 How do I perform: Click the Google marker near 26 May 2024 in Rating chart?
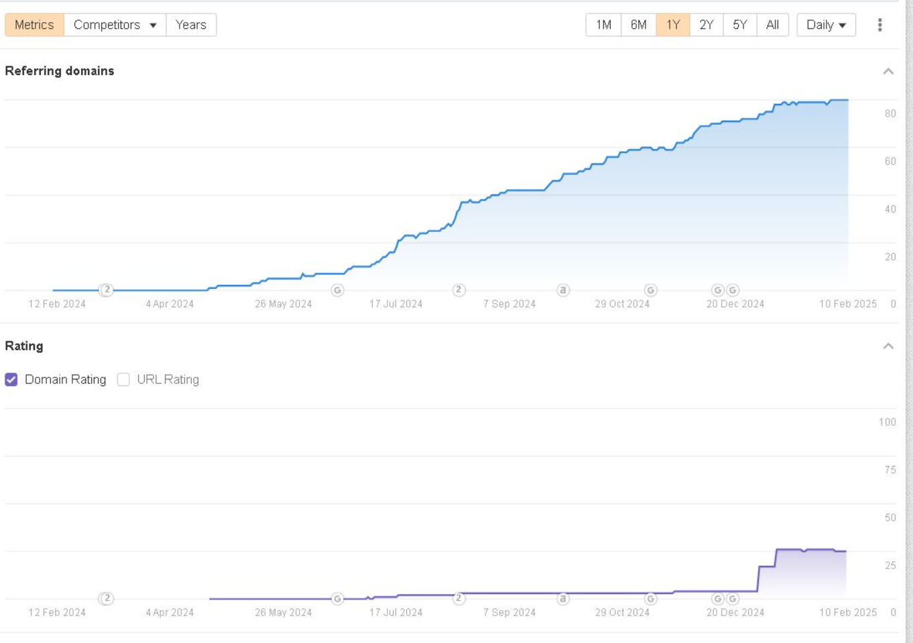[x=338, y=599]
